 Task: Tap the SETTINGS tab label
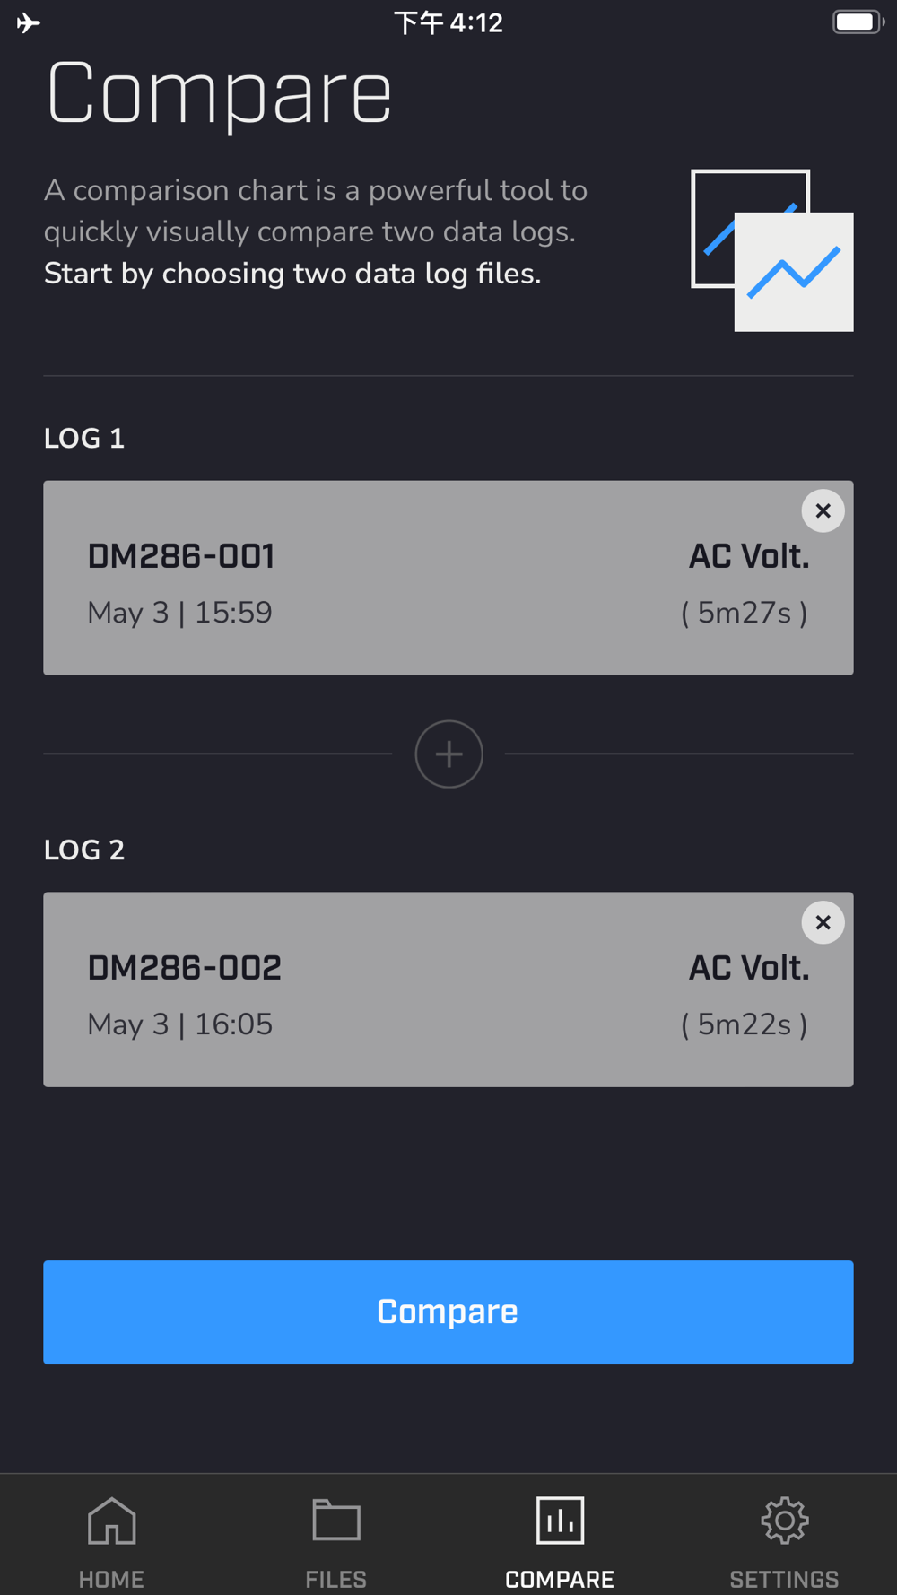(x=784, y=1579)
